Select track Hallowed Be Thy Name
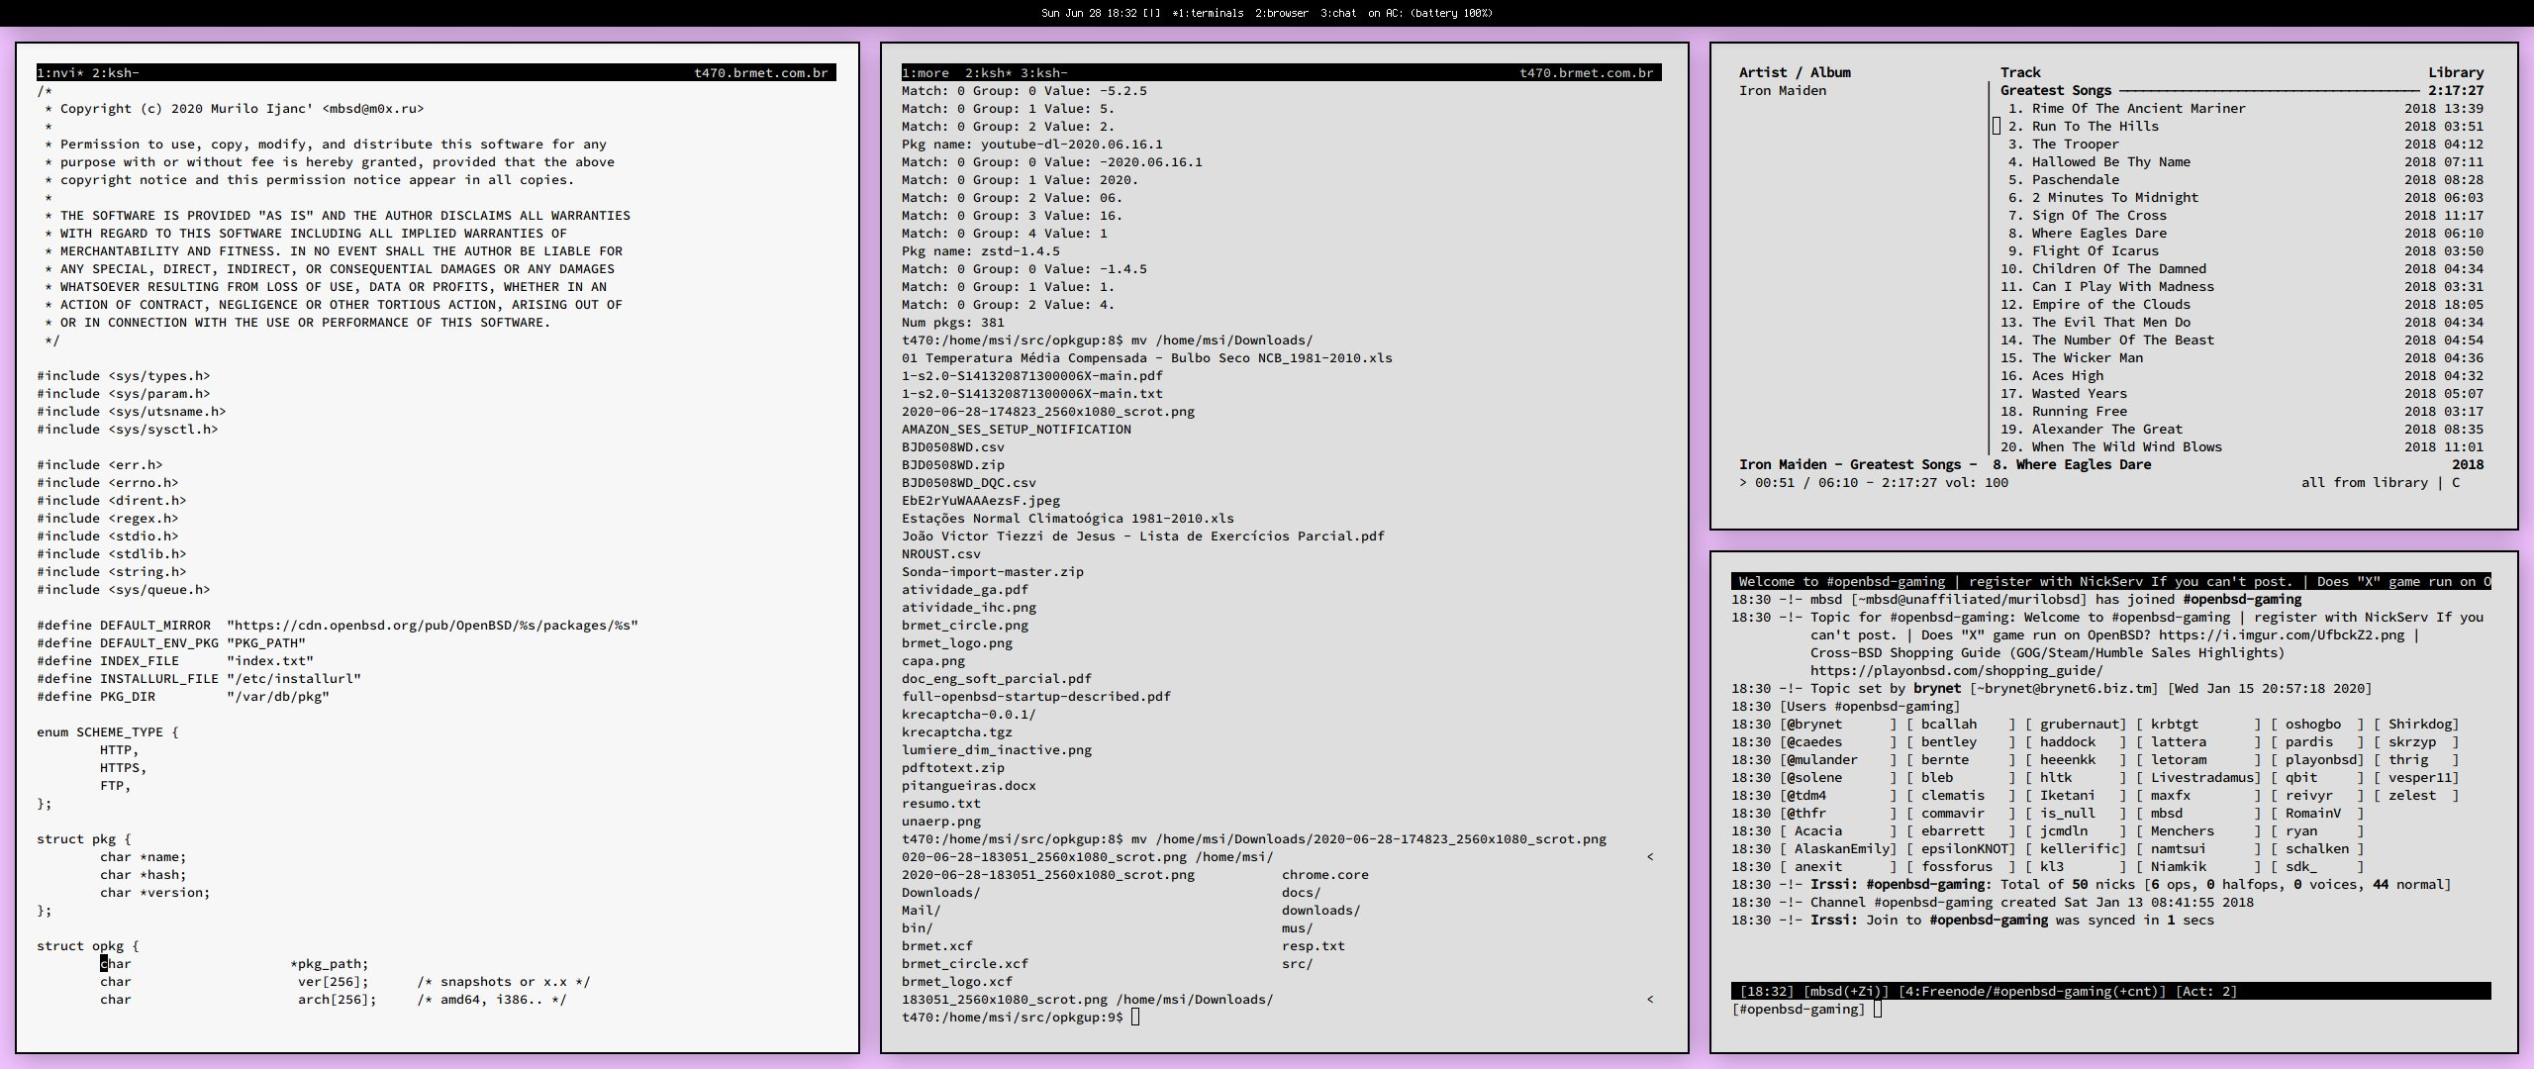This screenshot has width=2534, height=1069. (x=2110, y=161)
